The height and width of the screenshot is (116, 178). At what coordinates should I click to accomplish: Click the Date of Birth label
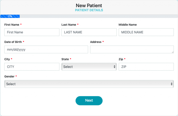pyautogui.click(x=13, y=42)
